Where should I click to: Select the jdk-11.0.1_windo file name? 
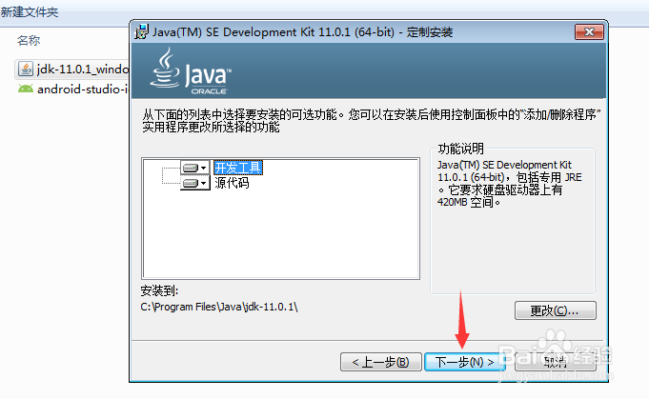coord(83,69)
